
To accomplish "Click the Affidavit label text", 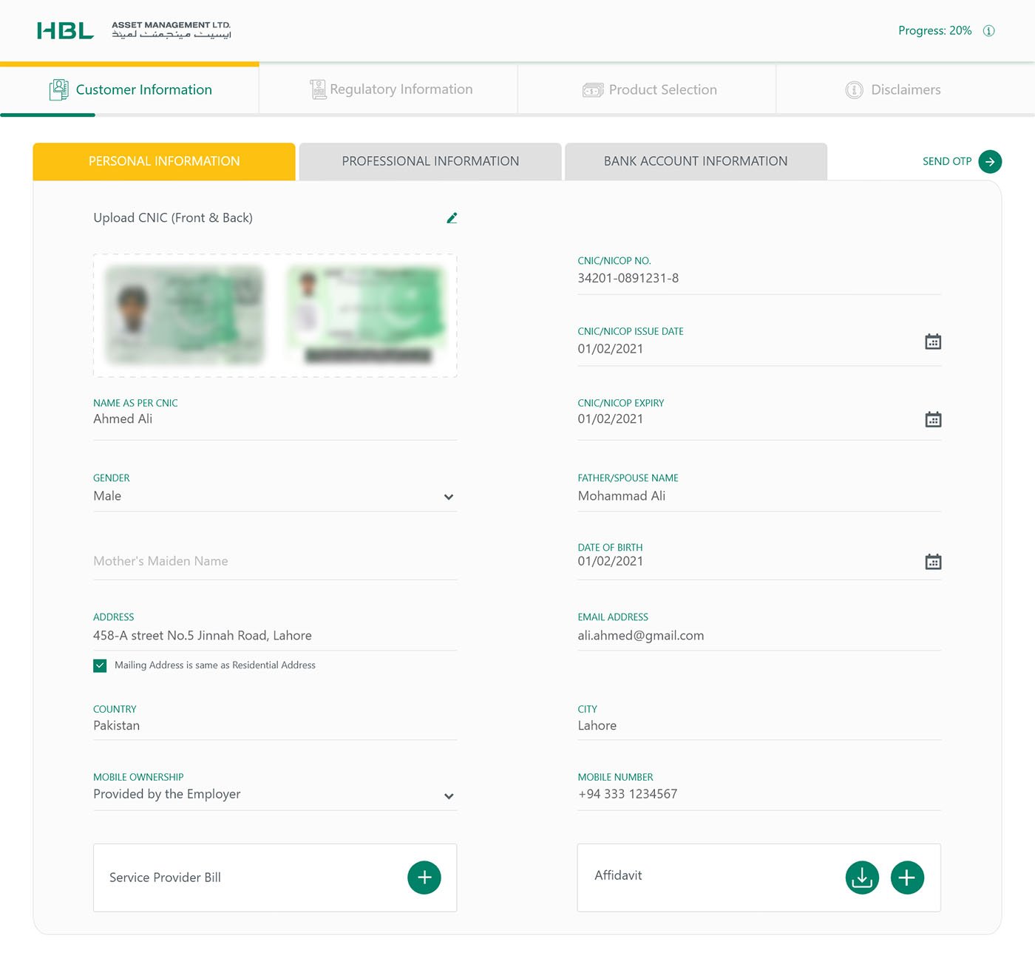I will pos(618,875).
